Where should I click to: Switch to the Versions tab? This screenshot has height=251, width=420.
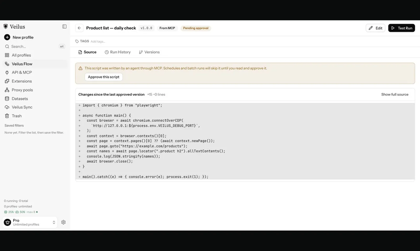pyautogui.click(x=149, y=52)
